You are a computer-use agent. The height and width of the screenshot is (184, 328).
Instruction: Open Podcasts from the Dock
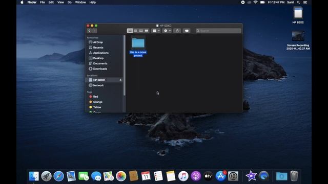196,176
